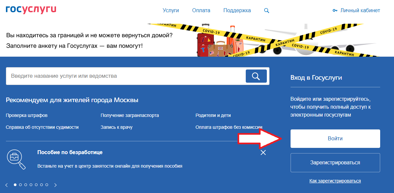
Task: Click the banner text about being abroad
Action: pos(90,35)
